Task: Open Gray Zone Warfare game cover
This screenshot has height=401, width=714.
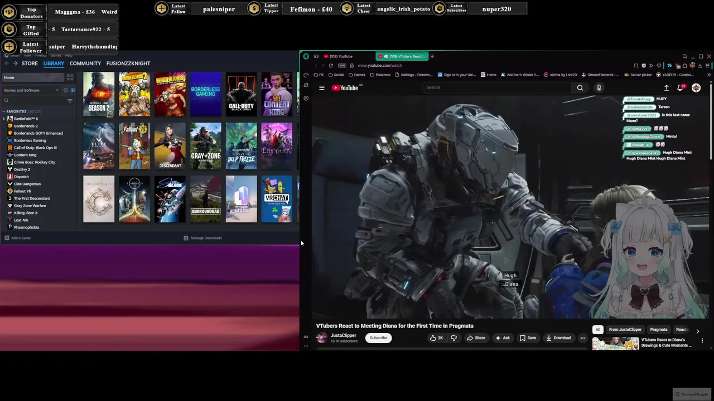Action: (x=205, y=146)
